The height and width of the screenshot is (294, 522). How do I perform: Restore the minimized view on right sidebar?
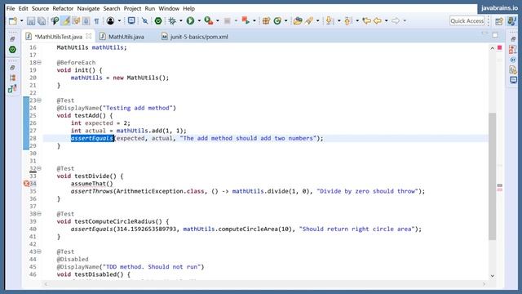513,39
